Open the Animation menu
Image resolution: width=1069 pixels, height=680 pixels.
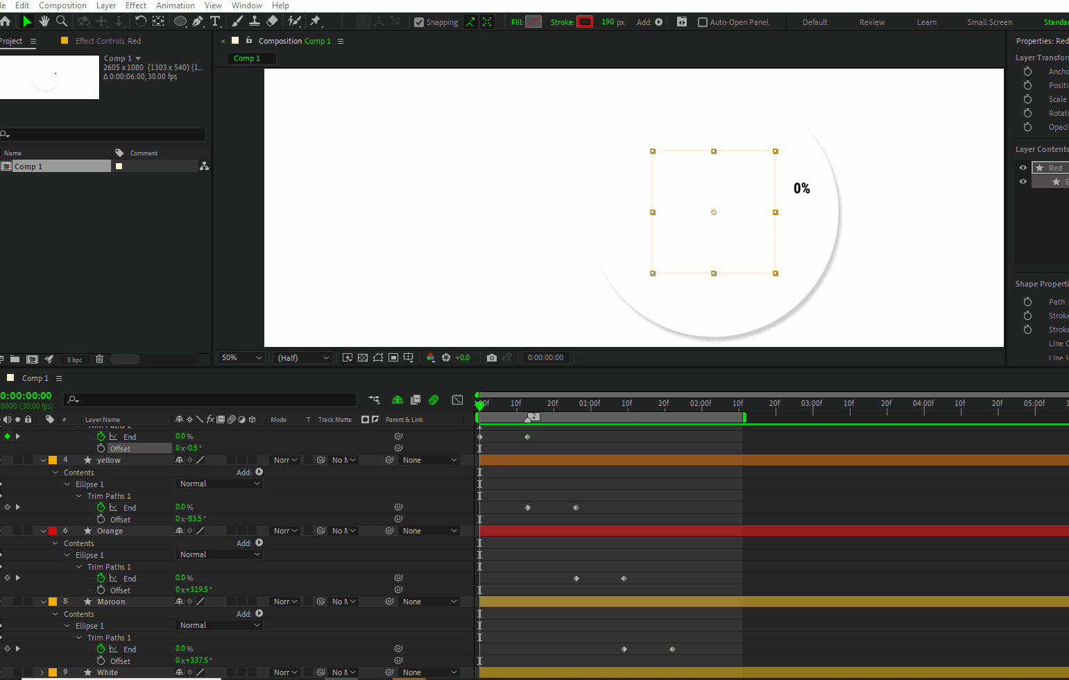point(176,6)
